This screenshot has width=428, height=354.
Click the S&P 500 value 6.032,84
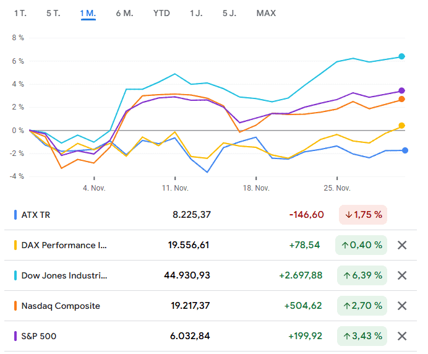190,336
